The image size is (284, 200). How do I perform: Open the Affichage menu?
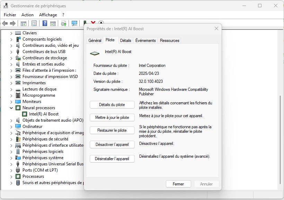point(48,15)
